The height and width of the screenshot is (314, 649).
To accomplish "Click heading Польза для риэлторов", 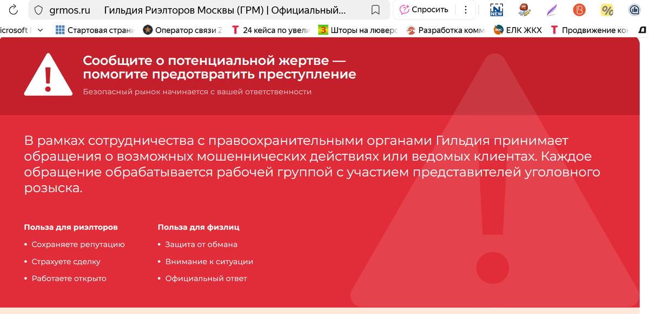I will (71, 227).
